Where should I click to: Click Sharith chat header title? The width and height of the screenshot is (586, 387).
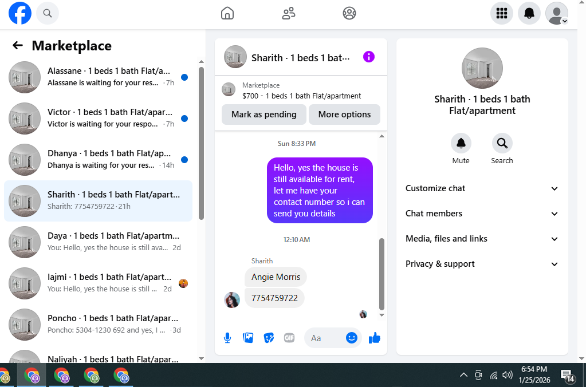click(301, 58)
